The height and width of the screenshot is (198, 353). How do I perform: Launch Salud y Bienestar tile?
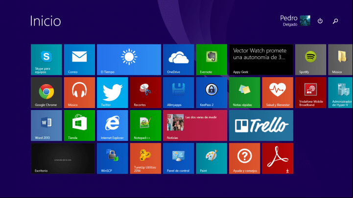tap(278, 92)
